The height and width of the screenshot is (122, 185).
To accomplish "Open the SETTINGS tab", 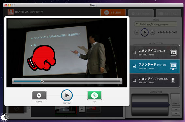I will [141, 13].
